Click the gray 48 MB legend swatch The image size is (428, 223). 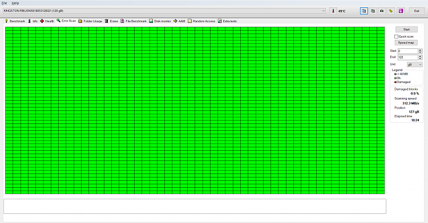395,74
